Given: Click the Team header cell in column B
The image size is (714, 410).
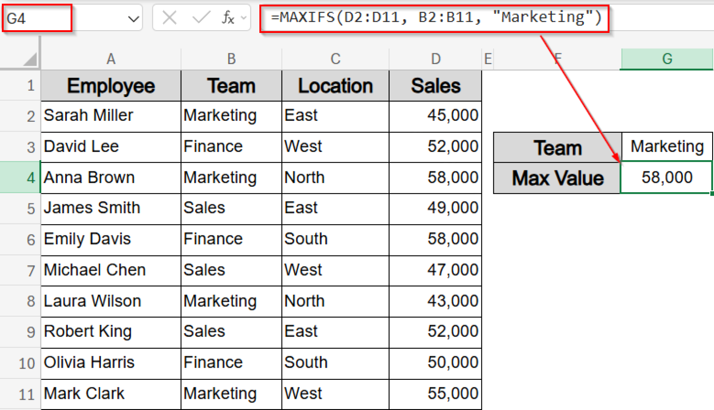Looking at the screenshot, I should (231, 85).
